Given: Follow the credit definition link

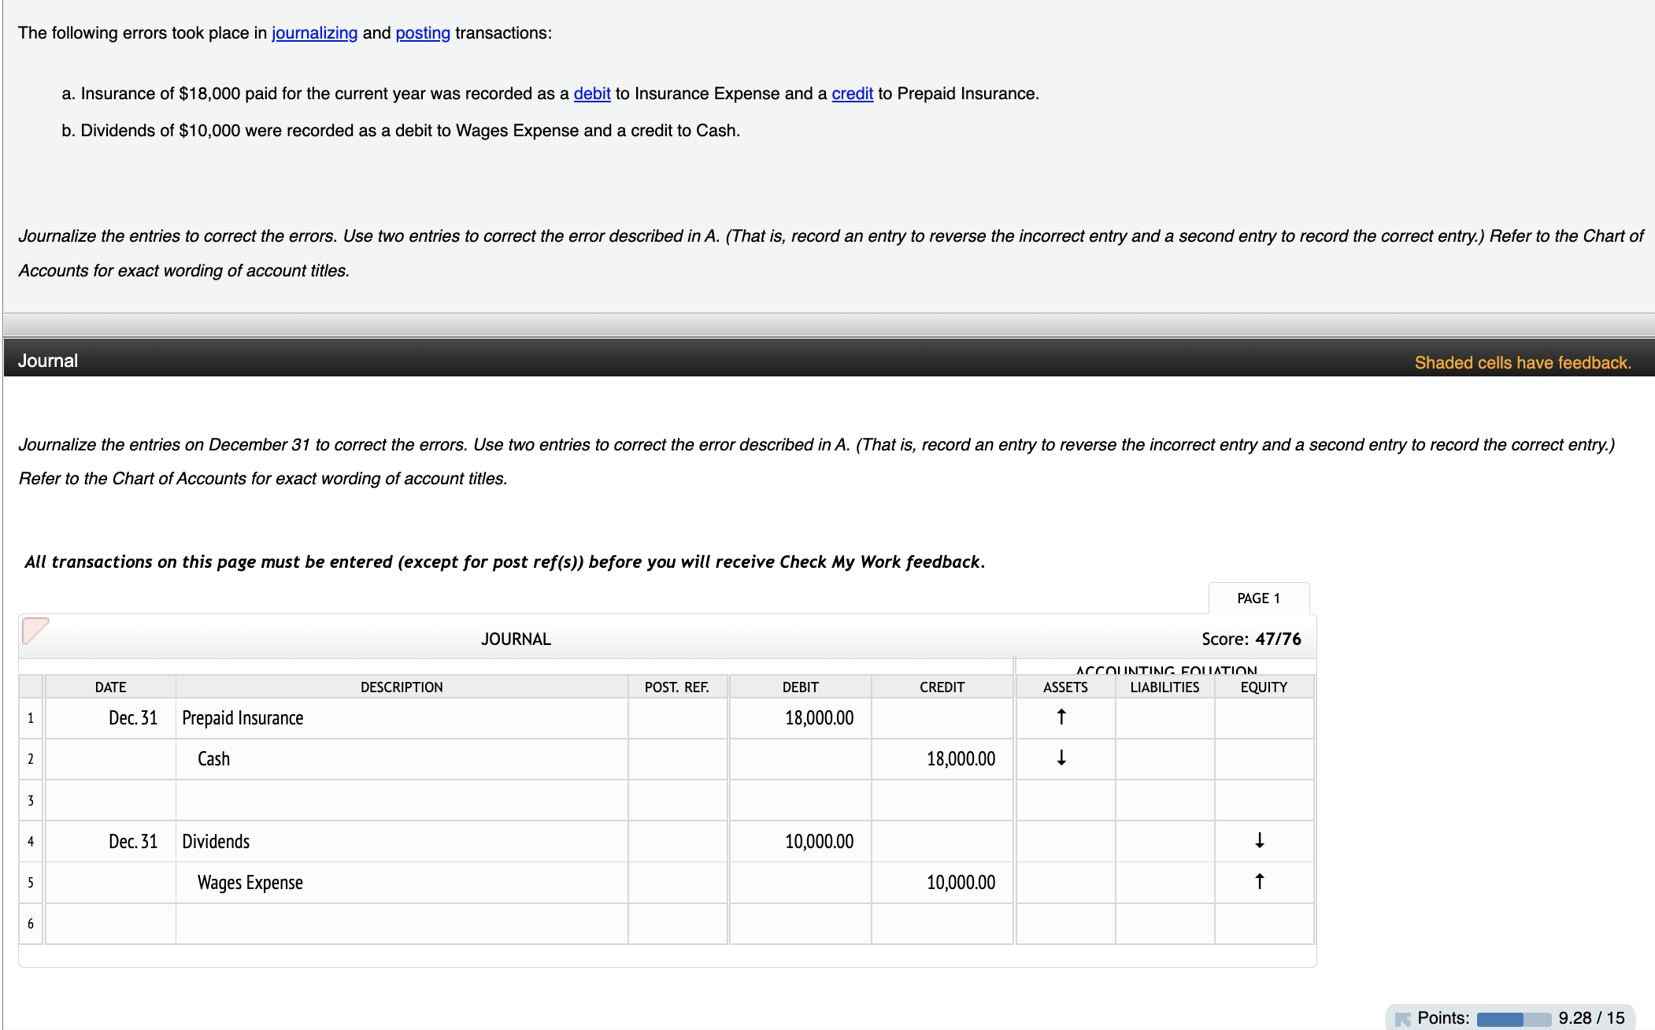Looking at the screenshot, I should tap(852, 94).
